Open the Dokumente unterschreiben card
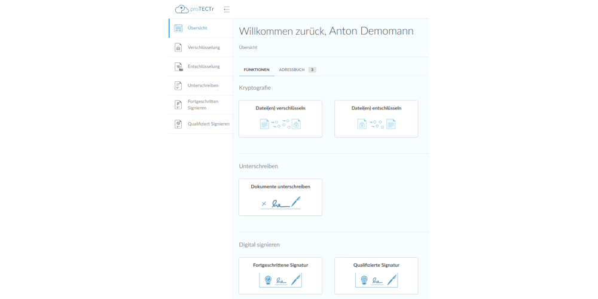This screenshot has height=299, width=598. point(280,197)
